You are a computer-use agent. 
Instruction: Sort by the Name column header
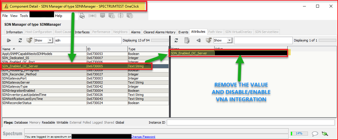pyautogui.click(x=44, y=49)
